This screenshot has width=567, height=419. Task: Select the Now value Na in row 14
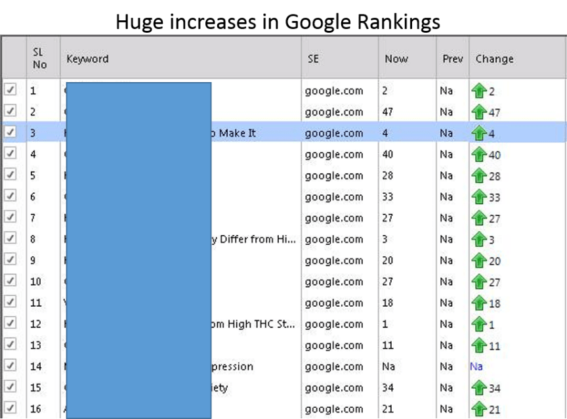[x=388, y=366]
